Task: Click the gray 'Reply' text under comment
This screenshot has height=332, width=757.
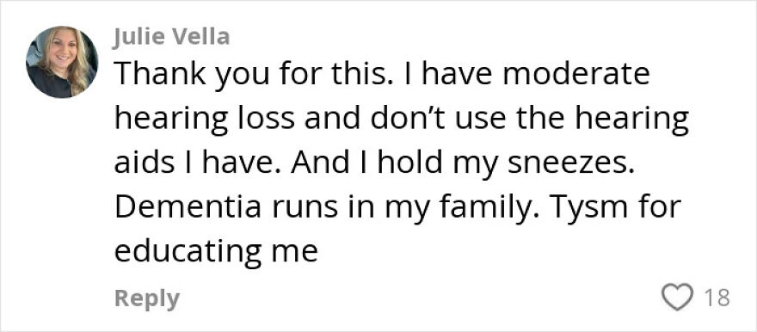Action: [x=147, y=298]
